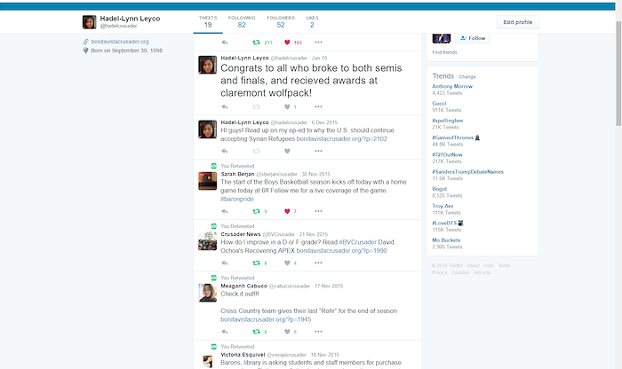Open Crusader News profile from its name
The image size is (622, 369).
241,234
